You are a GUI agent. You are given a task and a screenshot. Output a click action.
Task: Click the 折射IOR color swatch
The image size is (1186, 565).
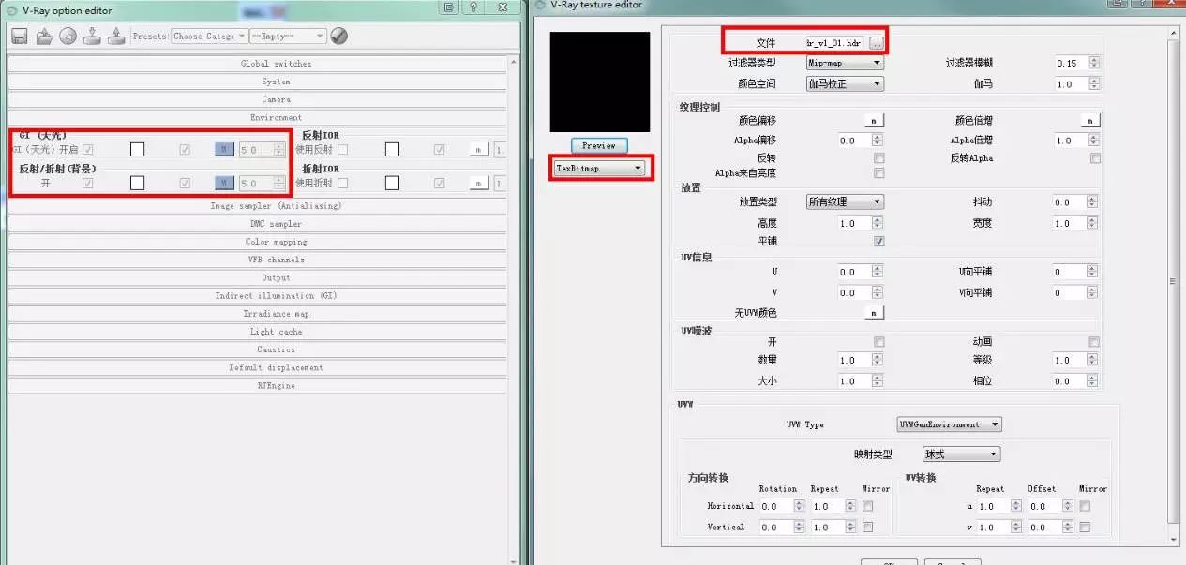[x=392, y=184]
